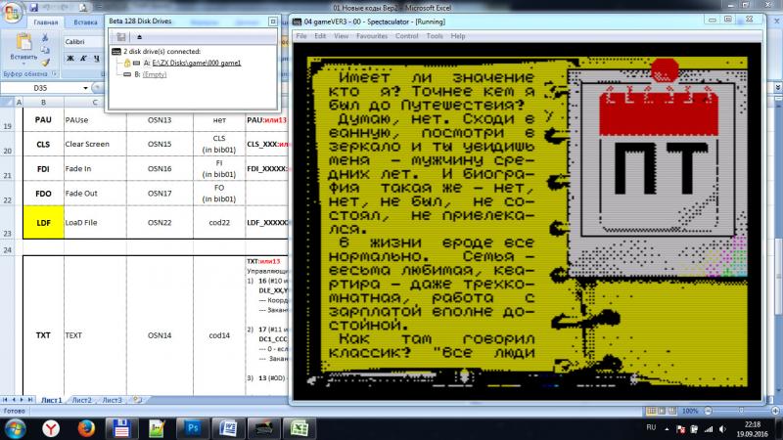The width and height of the screenshot is (783, 440).
Task: Expand the Буфер обмена dialog launcher
Action: coord(56,73)
